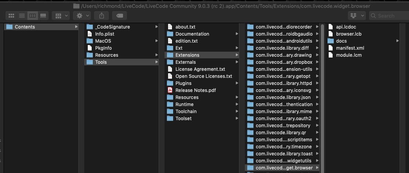The width and height of the screenshot is (409, 173).
Task: Open the Plugins folder
Action: click(x=183, y=83)
